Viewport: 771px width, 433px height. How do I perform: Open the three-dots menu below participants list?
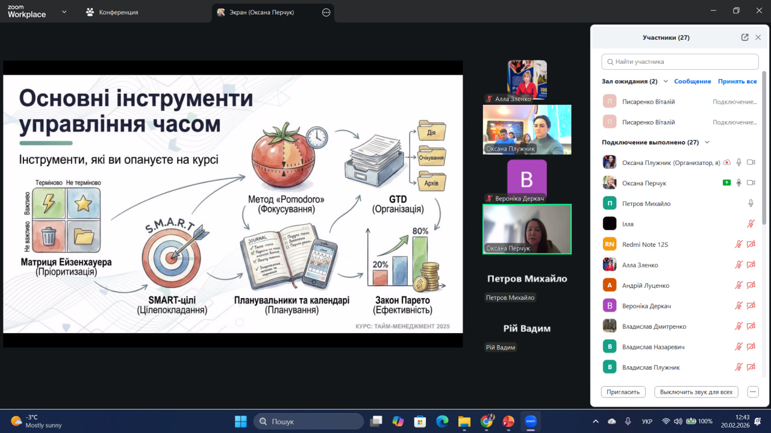click(x=752, y=392)
